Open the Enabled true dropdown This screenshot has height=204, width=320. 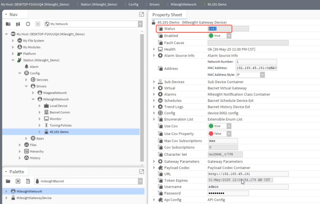tap(229, 36)
